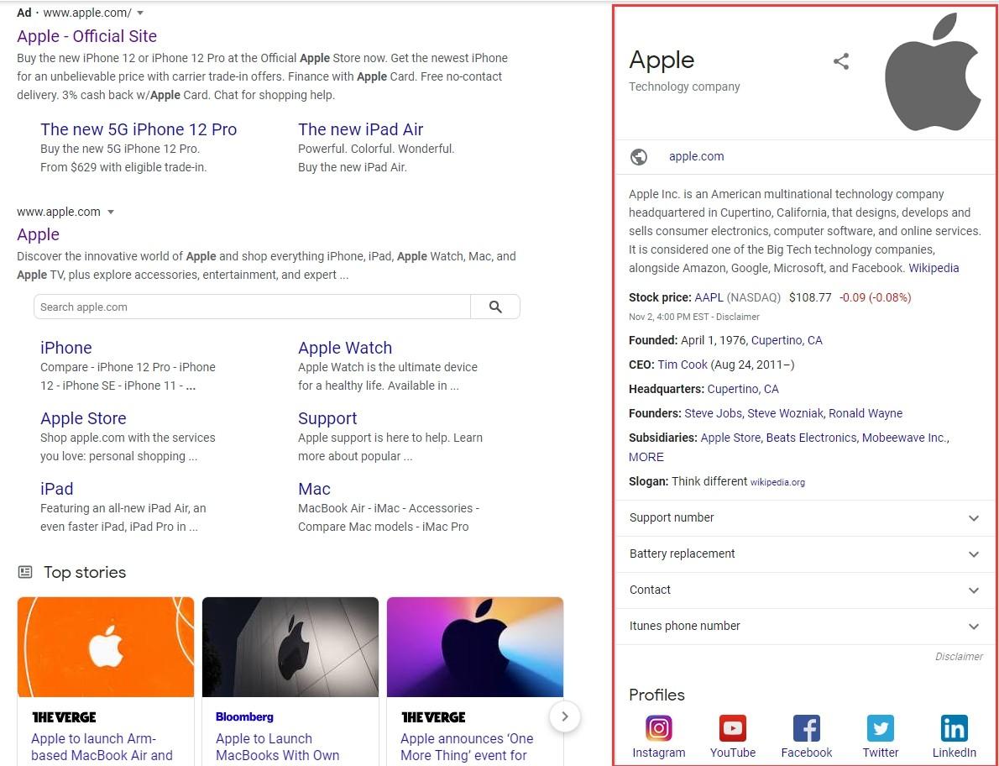The image size is (999, 766).
Task: Click the Apple logo in knowledge panel
Action: pyautogui.click(x=933, y=71)
